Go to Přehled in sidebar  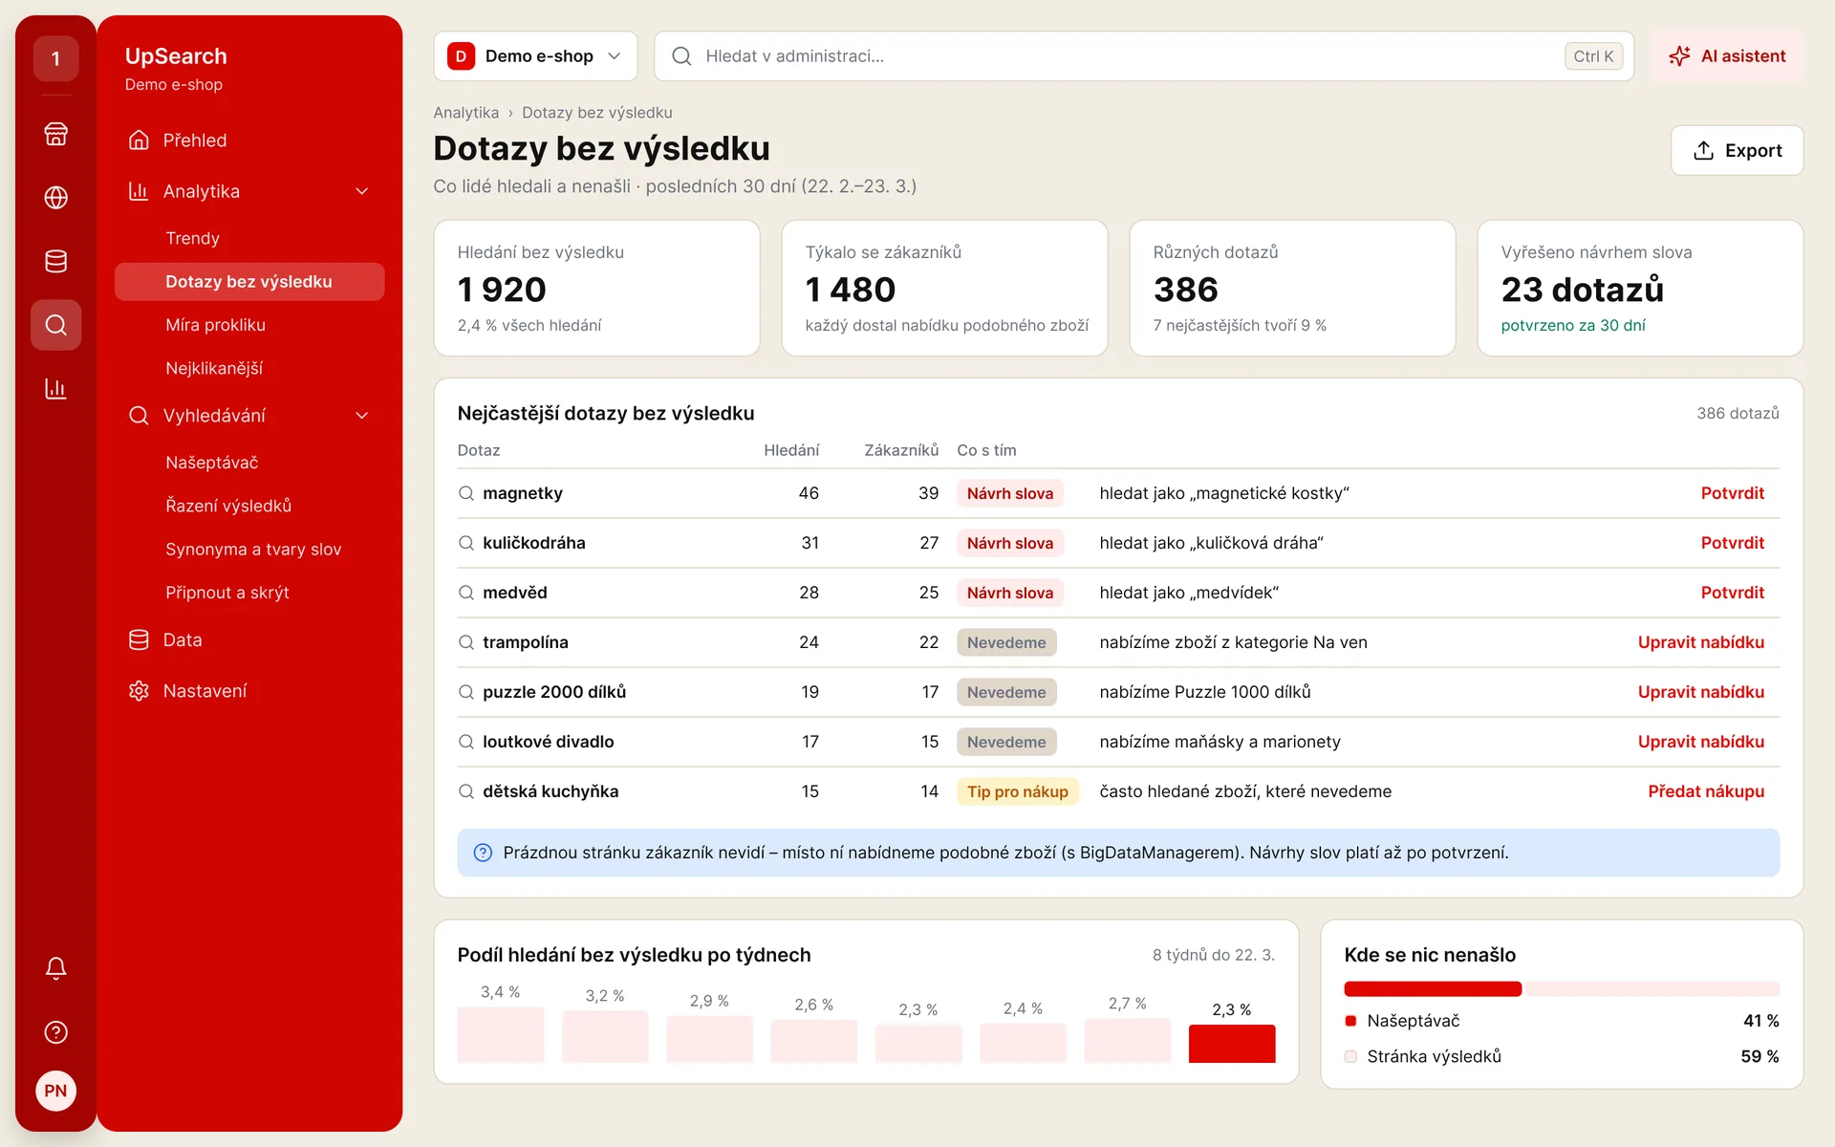pos(248,141)
